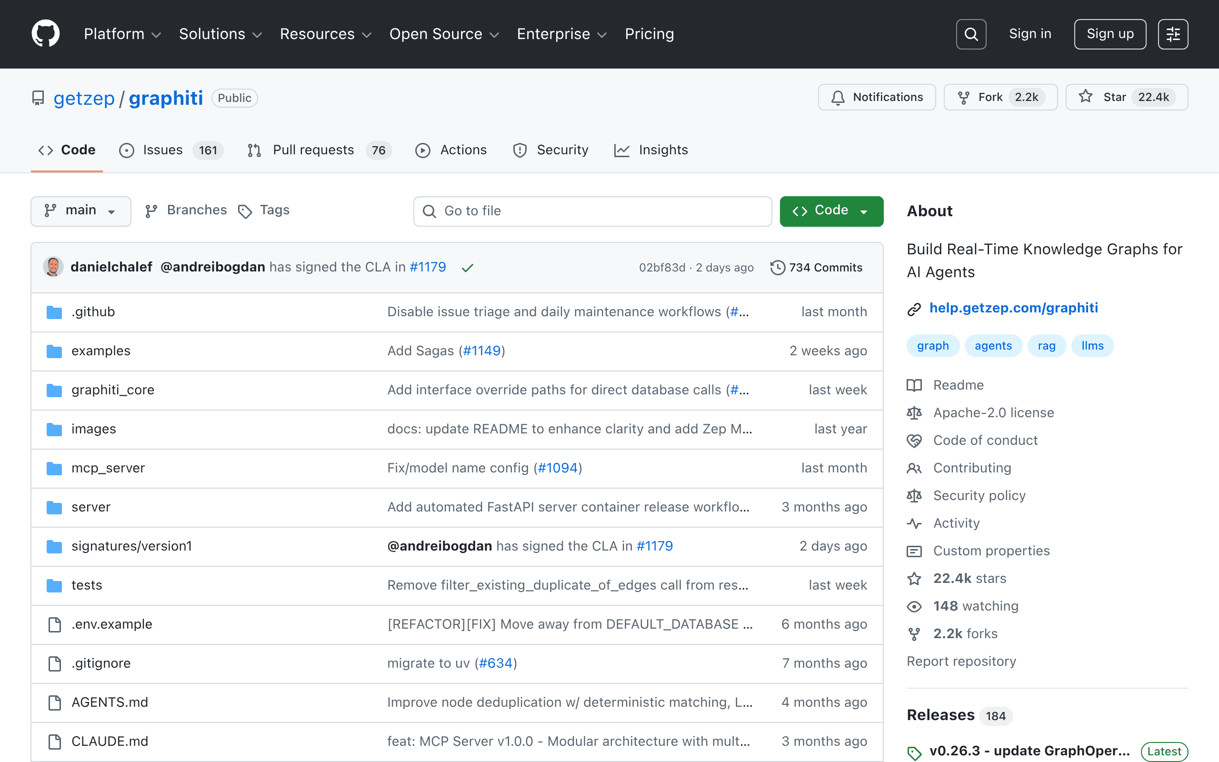
Task: Open the getzep owner link
Action: pos(84,98)
